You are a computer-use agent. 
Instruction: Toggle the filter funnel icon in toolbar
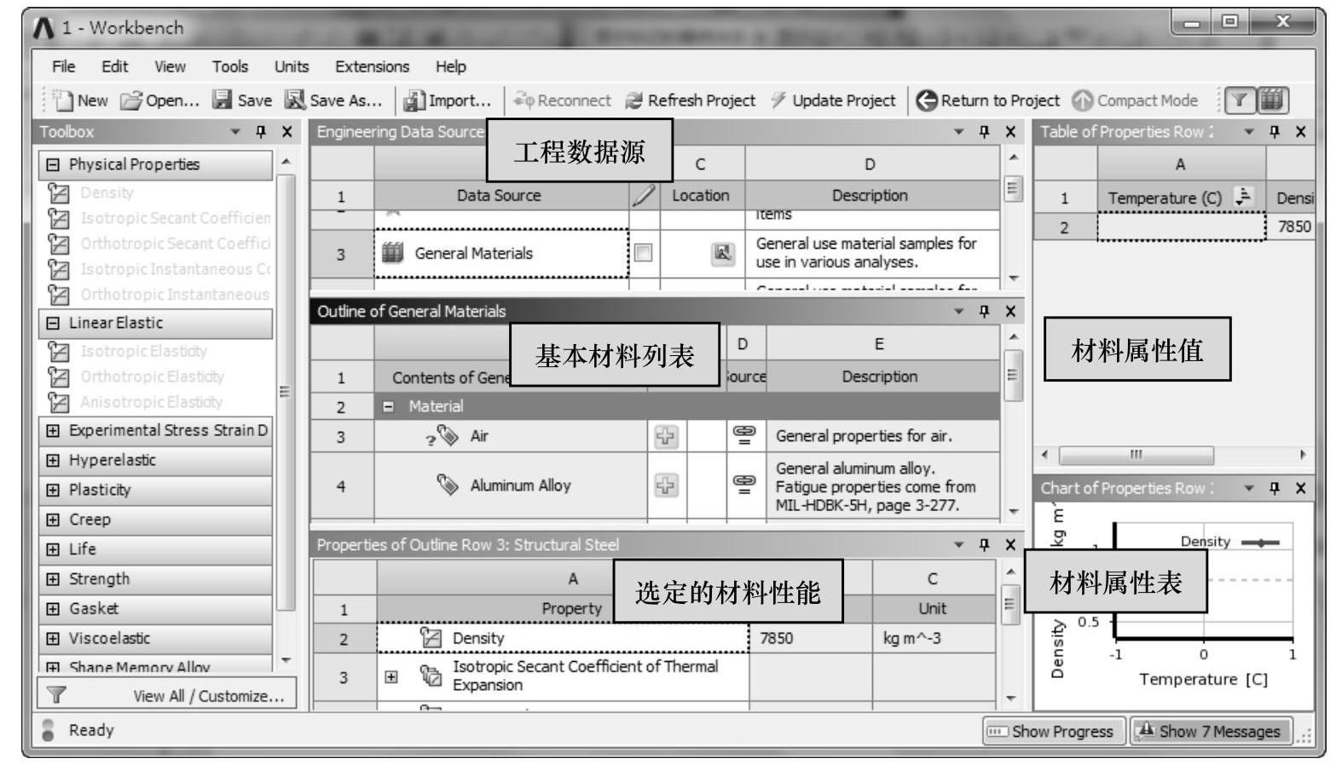1240,101
